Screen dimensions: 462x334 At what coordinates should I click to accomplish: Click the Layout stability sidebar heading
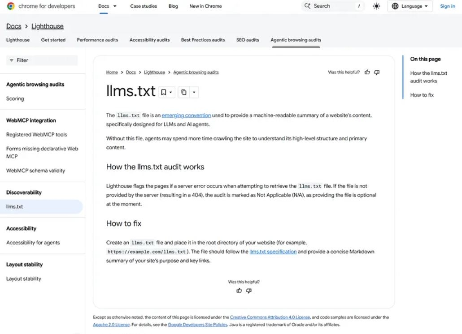[x=25, y=265]
